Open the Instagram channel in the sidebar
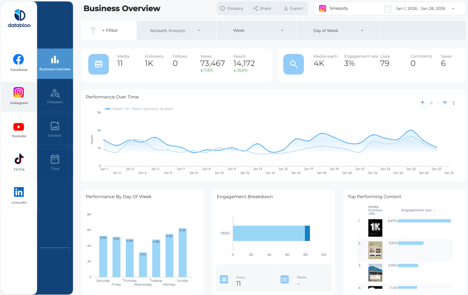Screen dimensions: 468x295 [x=18, y=96]
